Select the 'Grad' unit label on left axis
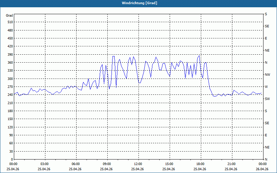The image size is (277, 173). pyautogui.click(x=9, y=16)
